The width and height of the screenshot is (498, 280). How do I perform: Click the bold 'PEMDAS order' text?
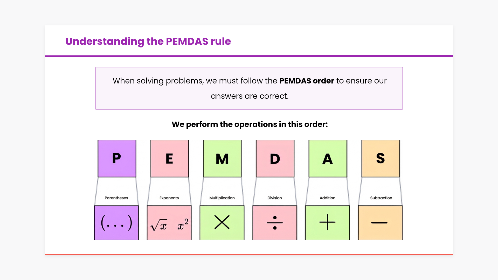tap(307, 81)
